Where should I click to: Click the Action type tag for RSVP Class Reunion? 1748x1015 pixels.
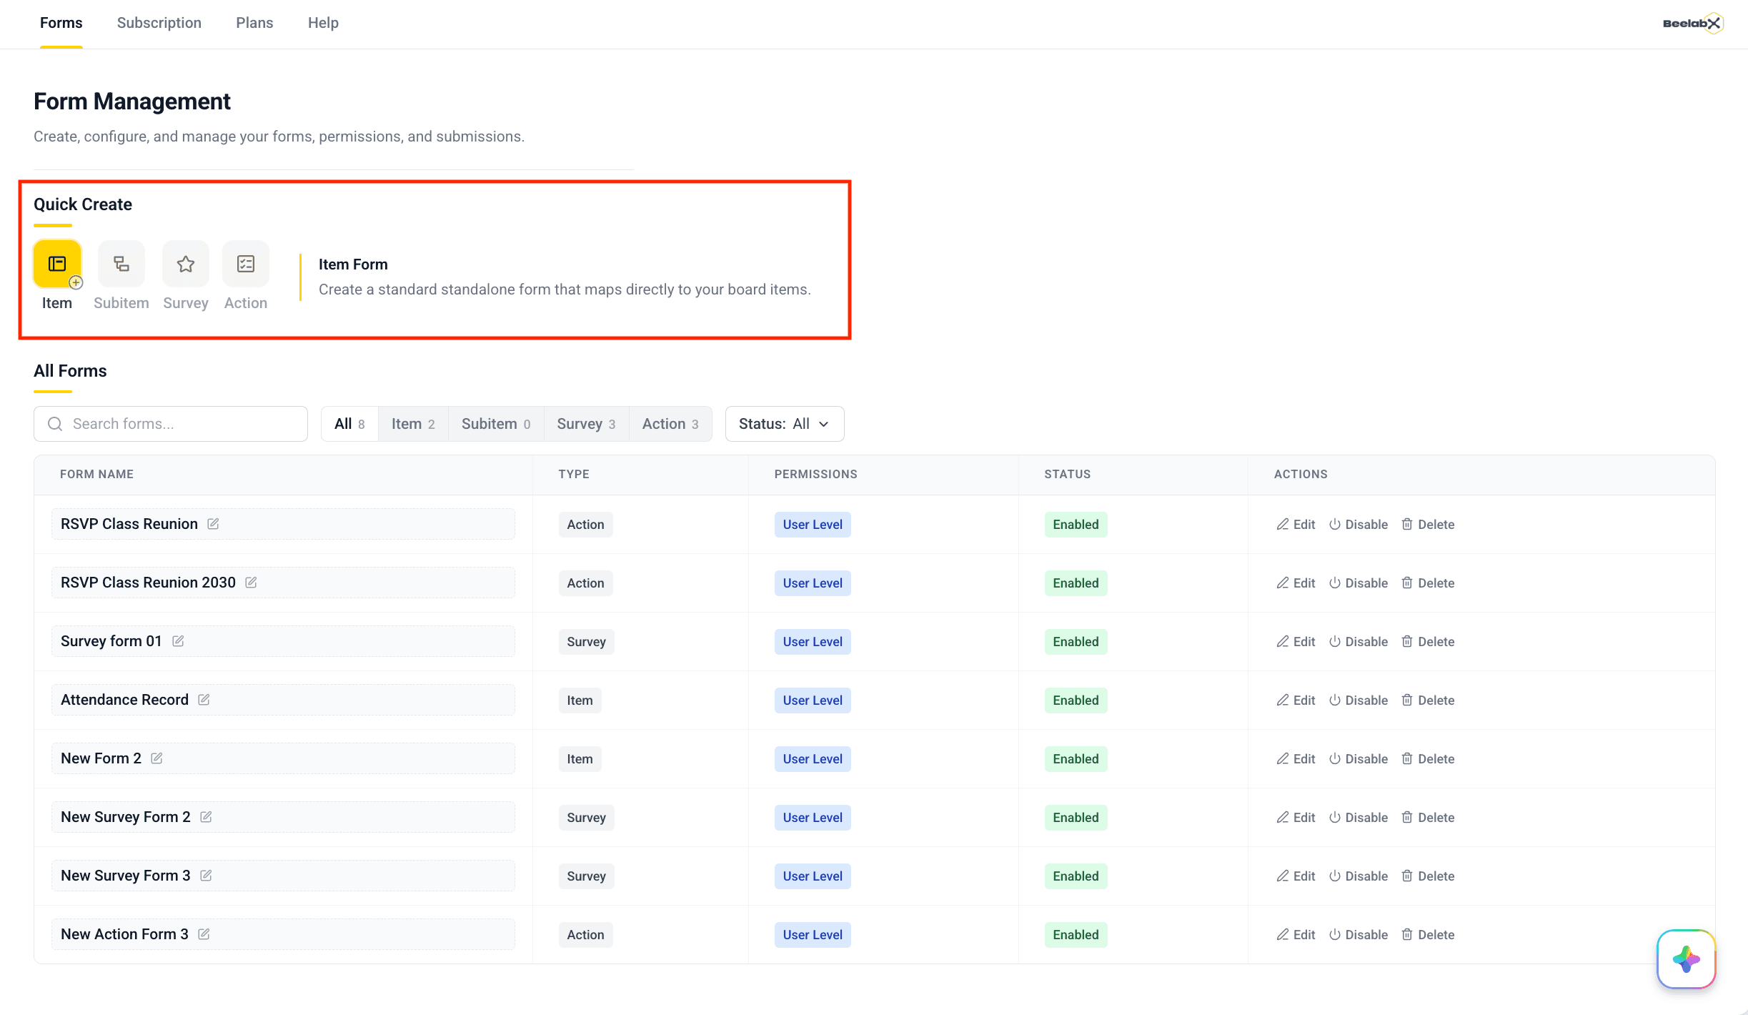tap(585, 525)
